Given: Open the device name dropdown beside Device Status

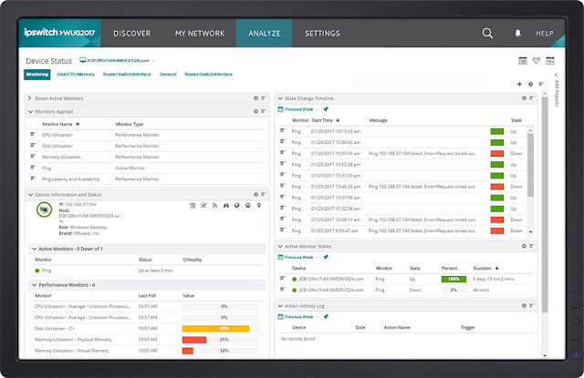Looking at the screenshot, I should tap(153, 61).
